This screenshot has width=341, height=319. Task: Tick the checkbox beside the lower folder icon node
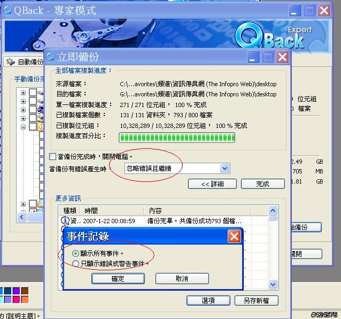pos(33,204)
